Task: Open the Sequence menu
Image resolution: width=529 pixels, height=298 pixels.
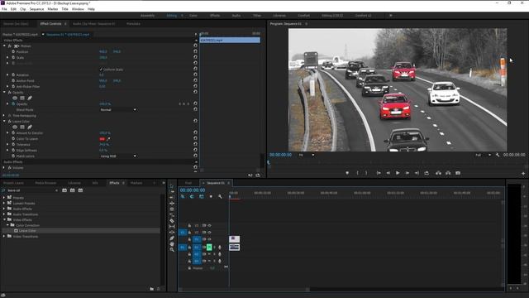Action: point(36,9)
